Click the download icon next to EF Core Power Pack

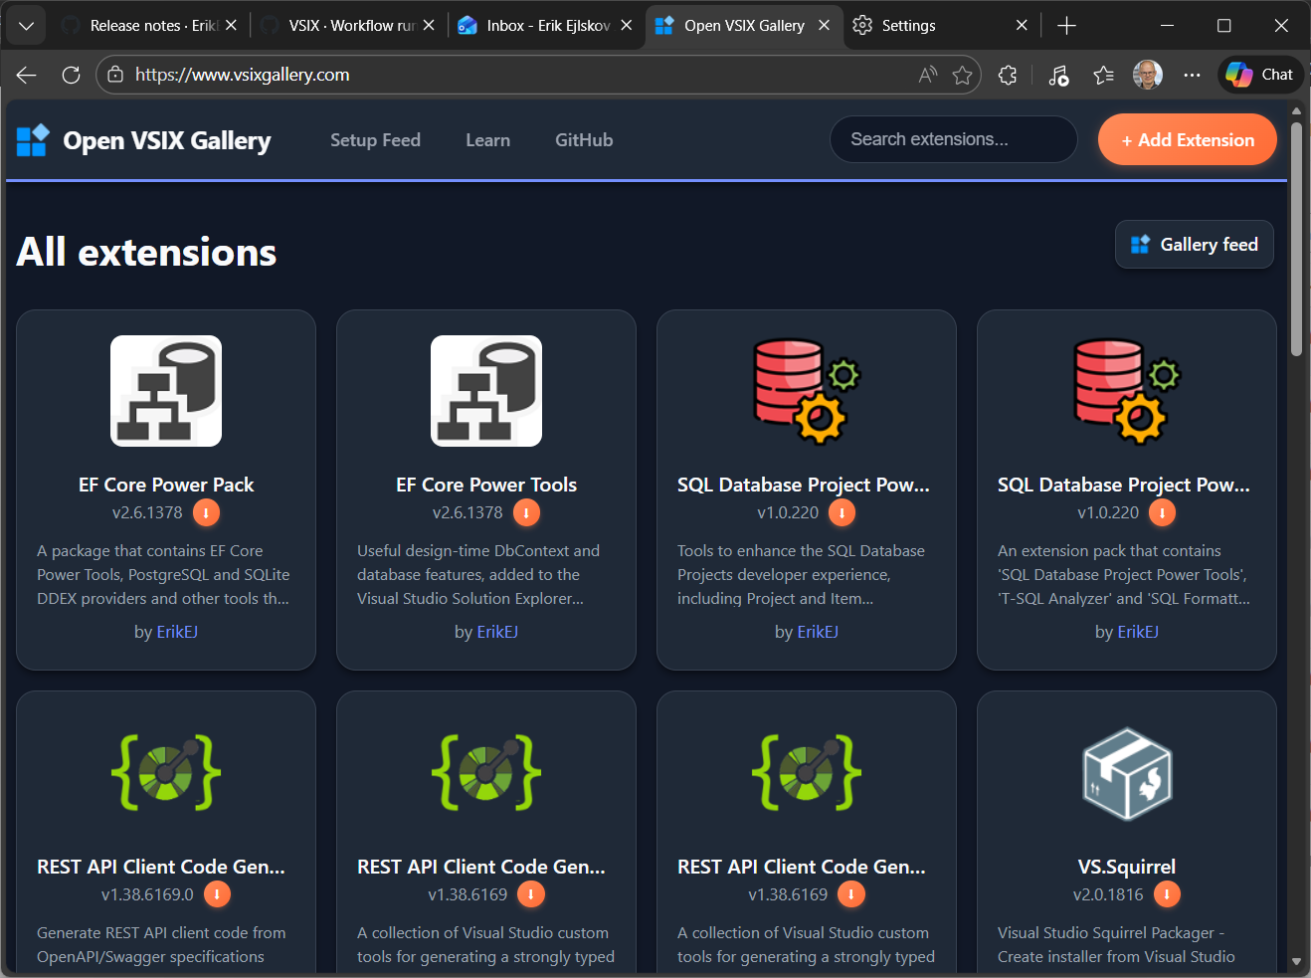point(206,512)
